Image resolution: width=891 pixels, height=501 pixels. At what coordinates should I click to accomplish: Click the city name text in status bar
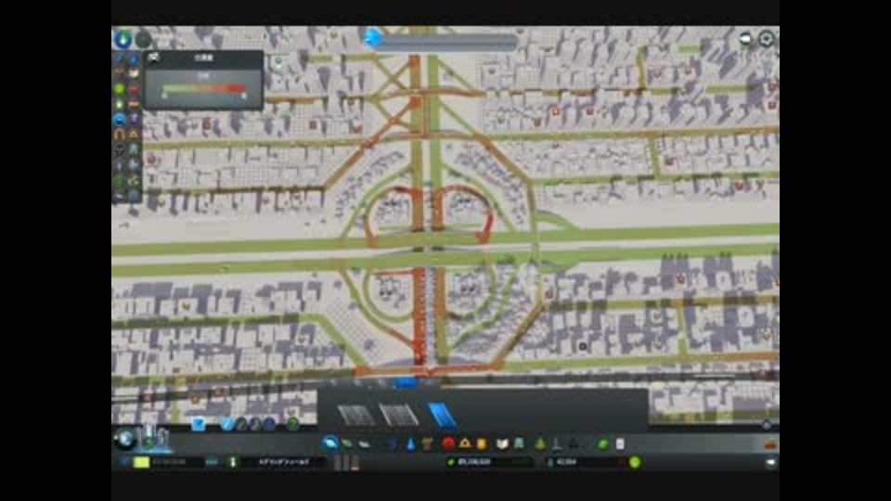(x=284, y=462)
